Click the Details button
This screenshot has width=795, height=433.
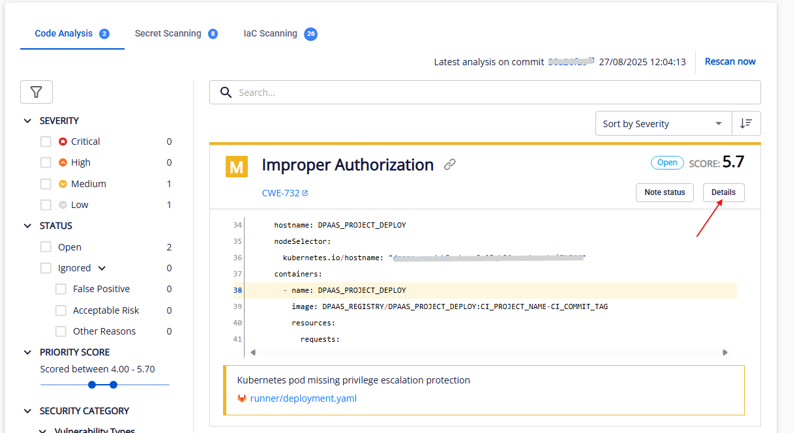(x=723, y=192)
